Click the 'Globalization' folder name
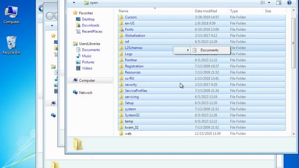299x168 pixels. tap(135, 35)
